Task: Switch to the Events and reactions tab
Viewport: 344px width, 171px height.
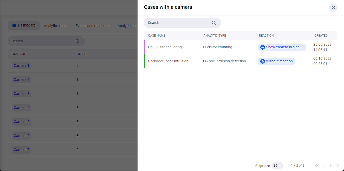Action: tap(92, 26)
